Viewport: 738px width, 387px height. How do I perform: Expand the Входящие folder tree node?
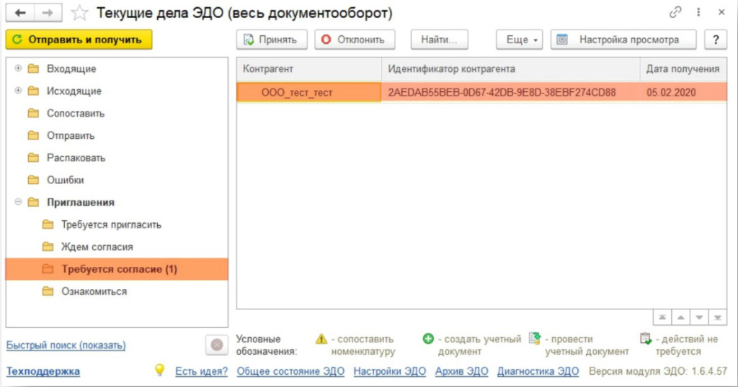tap(18, 69)
